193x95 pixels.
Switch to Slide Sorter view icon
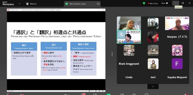point(99,91)
